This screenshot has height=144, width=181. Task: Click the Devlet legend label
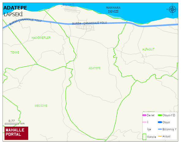[x=151, y=115]
